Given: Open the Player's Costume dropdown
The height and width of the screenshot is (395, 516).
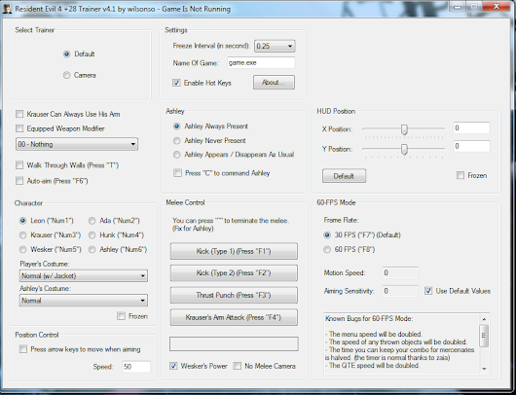Looking at the screenshot, I should [x=84, y=275].
